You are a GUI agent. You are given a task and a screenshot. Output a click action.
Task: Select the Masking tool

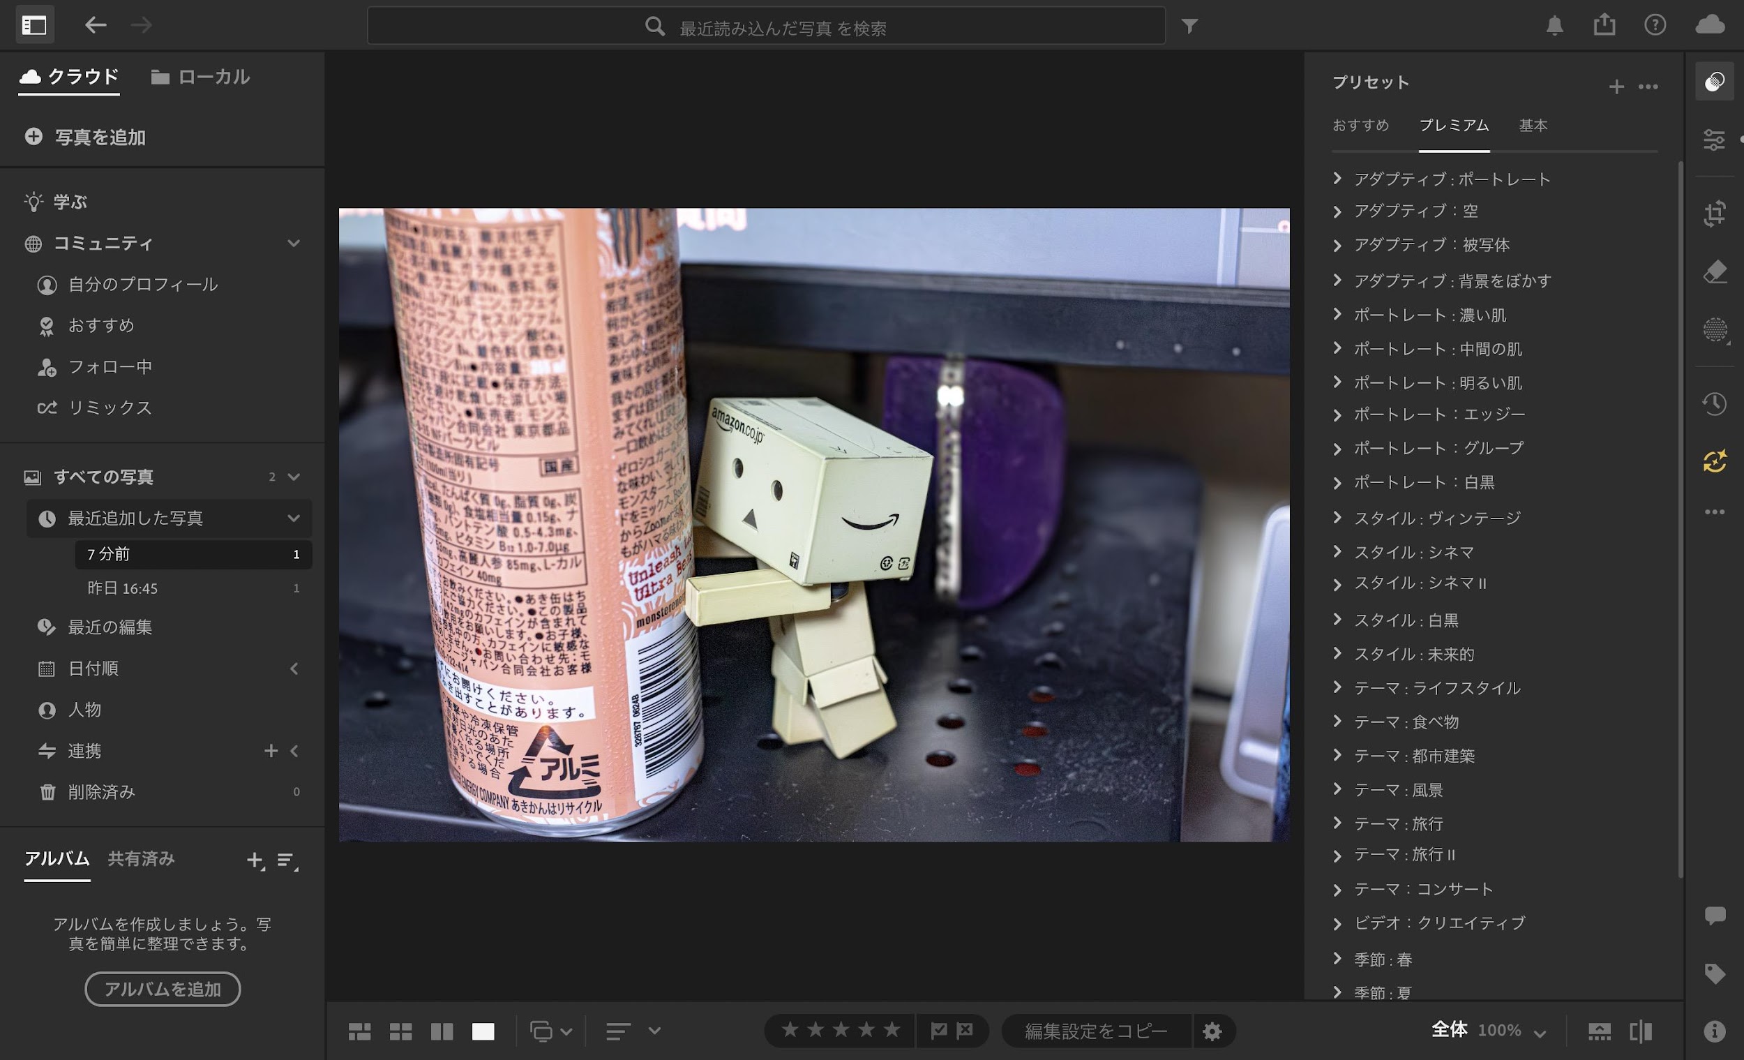(1714, 330)
